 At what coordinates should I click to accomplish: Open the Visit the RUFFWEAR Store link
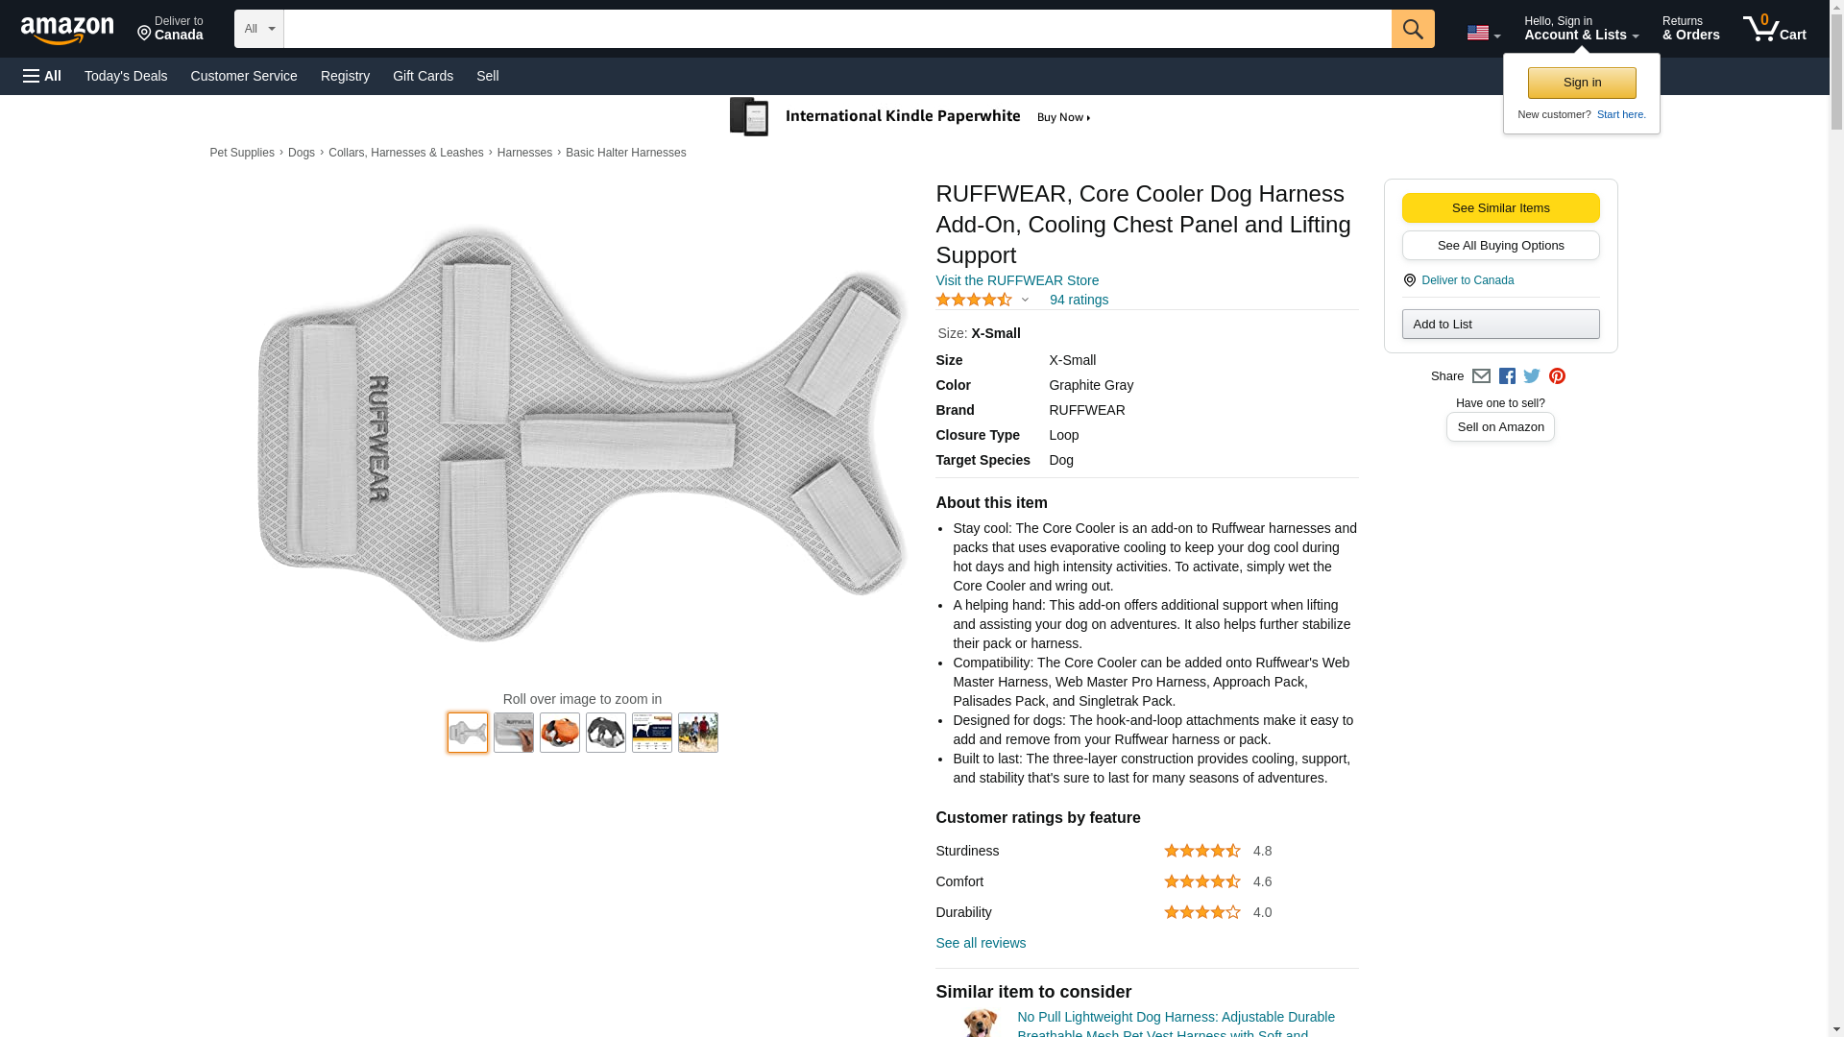tap(1017, 280)
